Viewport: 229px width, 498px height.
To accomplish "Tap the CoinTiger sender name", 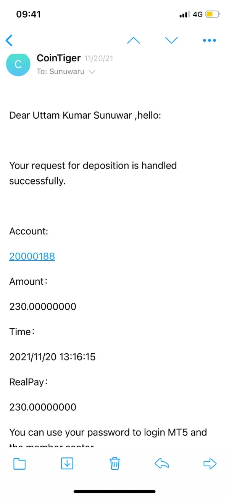I will (x=58, y=58).
